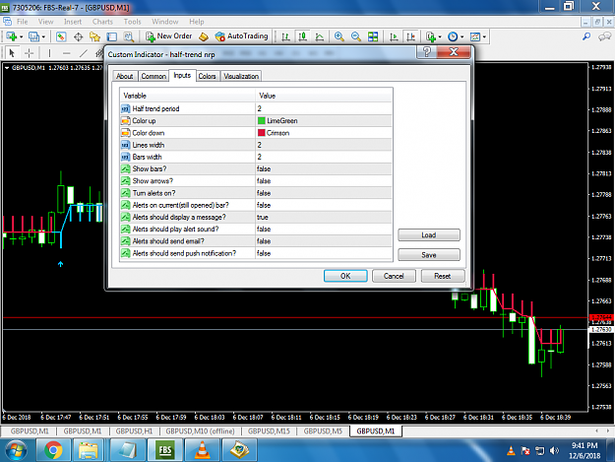Expand the templates dropdown arrow
This screenshot has width=615, height=462.
pyautogui.click(x=485, y=36)
